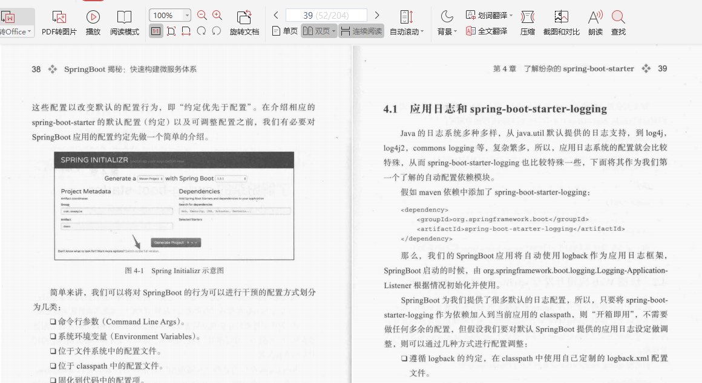Expand the 双页 layout dropdown arrow
The height and width of the screenshot is (383, 702).
pyautogui.click(x=334, y=31)
